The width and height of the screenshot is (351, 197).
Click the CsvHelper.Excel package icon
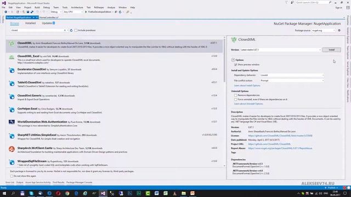pos(12,110)
